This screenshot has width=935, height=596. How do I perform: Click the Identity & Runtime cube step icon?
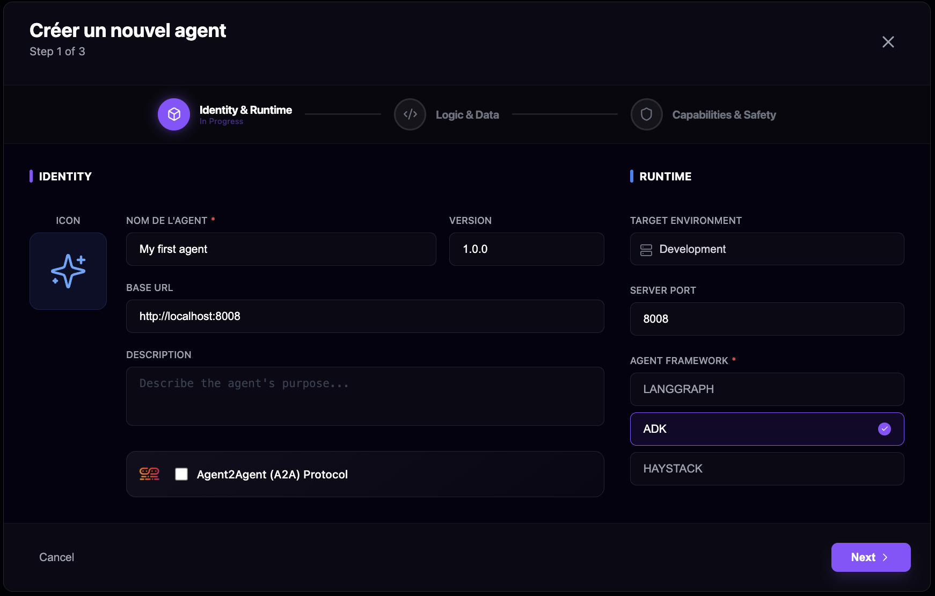(173, 114)
